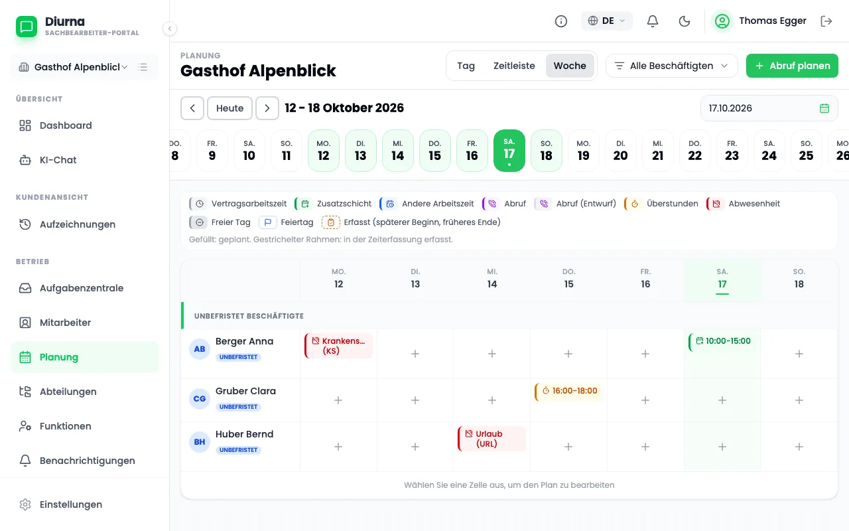Screen dimensions: 849x531
Task: Add entry for Gruber Clara on Monday 12
Action: [x=338, y=400]
